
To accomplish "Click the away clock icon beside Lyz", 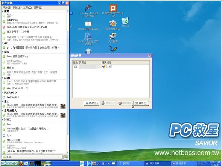I will pos(4,135).
